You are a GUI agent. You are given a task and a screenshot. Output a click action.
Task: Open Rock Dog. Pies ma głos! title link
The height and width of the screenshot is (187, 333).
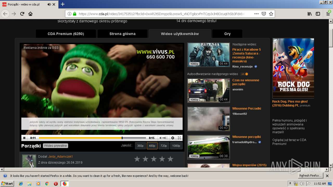click(x=290, y=103)
